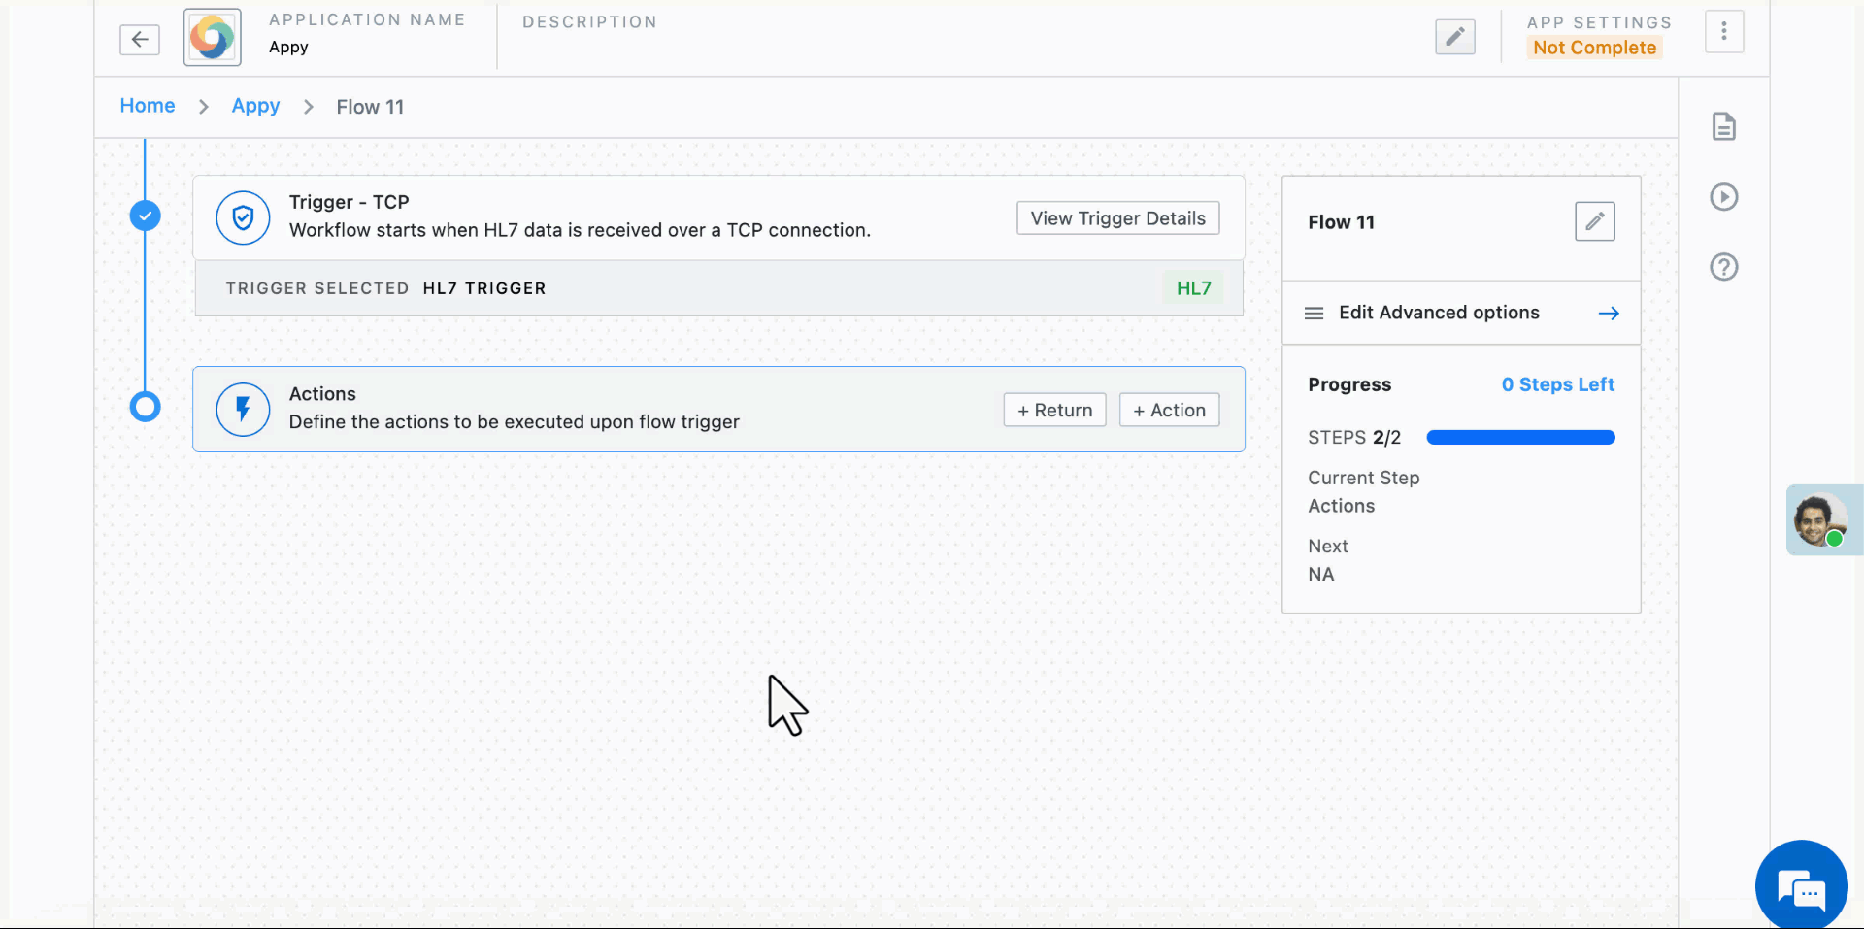1864x929 pixels.
Task: Click the View Trigger Details button
Action: click(x=1117, y=217)
